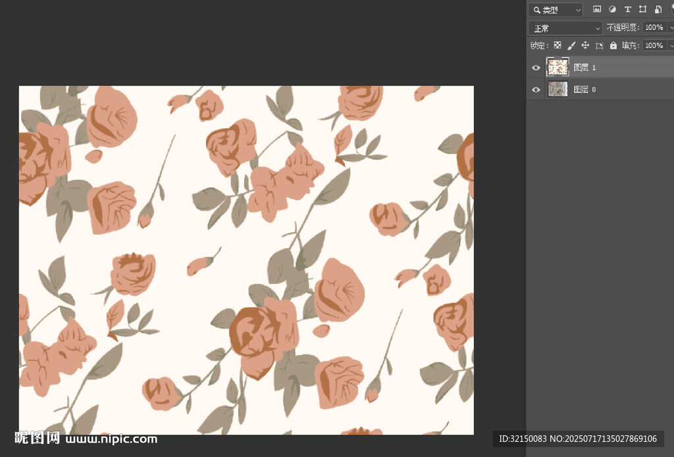Lock image pixels brush icon

571,45
